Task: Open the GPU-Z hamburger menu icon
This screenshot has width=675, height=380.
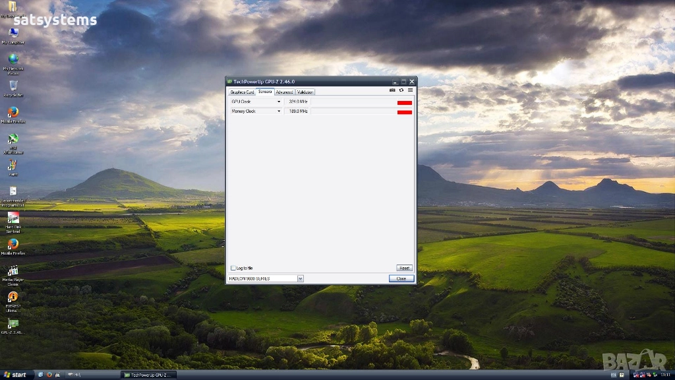Action: tap(410, 90)
